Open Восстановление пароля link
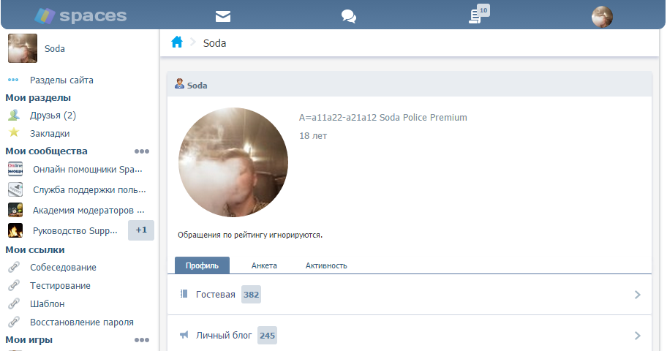This screenshot has height=351, width=667. tap(82, 322)
